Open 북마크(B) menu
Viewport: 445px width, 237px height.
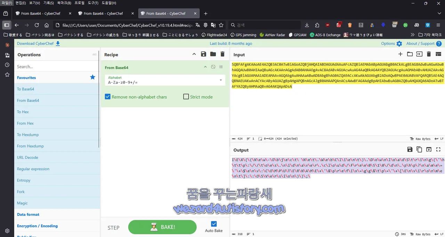point(64,3)
